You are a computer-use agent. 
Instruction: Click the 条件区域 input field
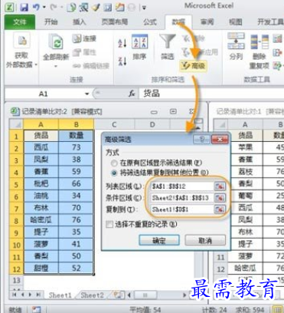[182, 198]
